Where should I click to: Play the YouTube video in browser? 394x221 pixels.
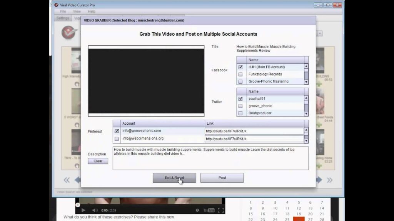[83, 210]
